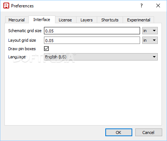Click the red application icon in the title bar
This screenshot has height=141, width=167.
[6, 6]
